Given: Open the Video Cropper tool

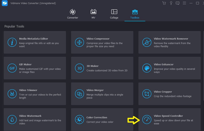Looking at the screenshot, I should tap(169, 94).
